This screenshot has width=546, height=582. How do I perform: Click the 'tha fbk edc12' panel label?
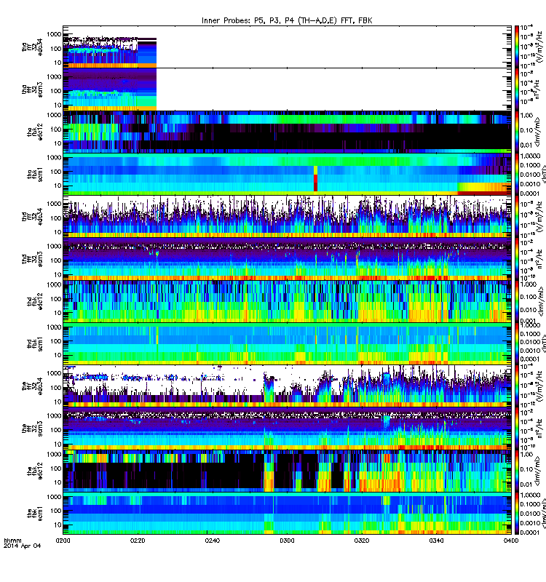(x=35, y=132)
